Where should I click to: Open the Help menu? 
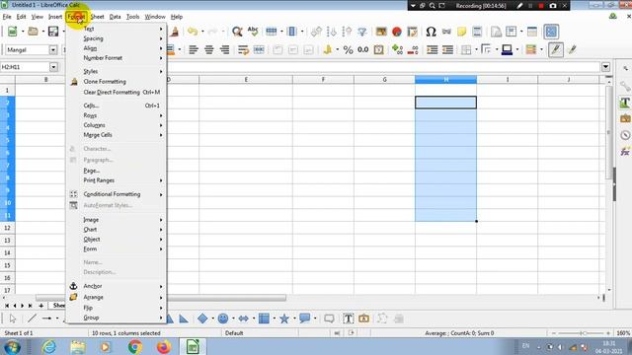pos(177,17)
